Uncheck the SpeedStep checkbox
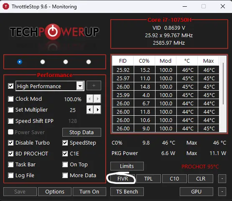The image size is (232, 201). click(65, 143)
